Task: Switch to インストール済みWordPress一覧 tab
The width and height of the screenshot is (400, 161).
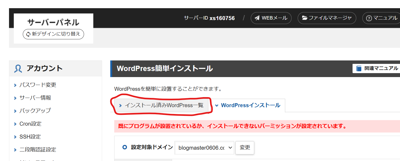Action: click(x=161, y=105)
